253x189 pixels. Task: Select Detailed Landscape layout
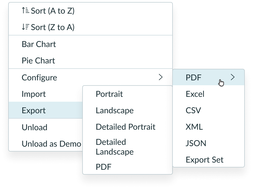(115, 147)
